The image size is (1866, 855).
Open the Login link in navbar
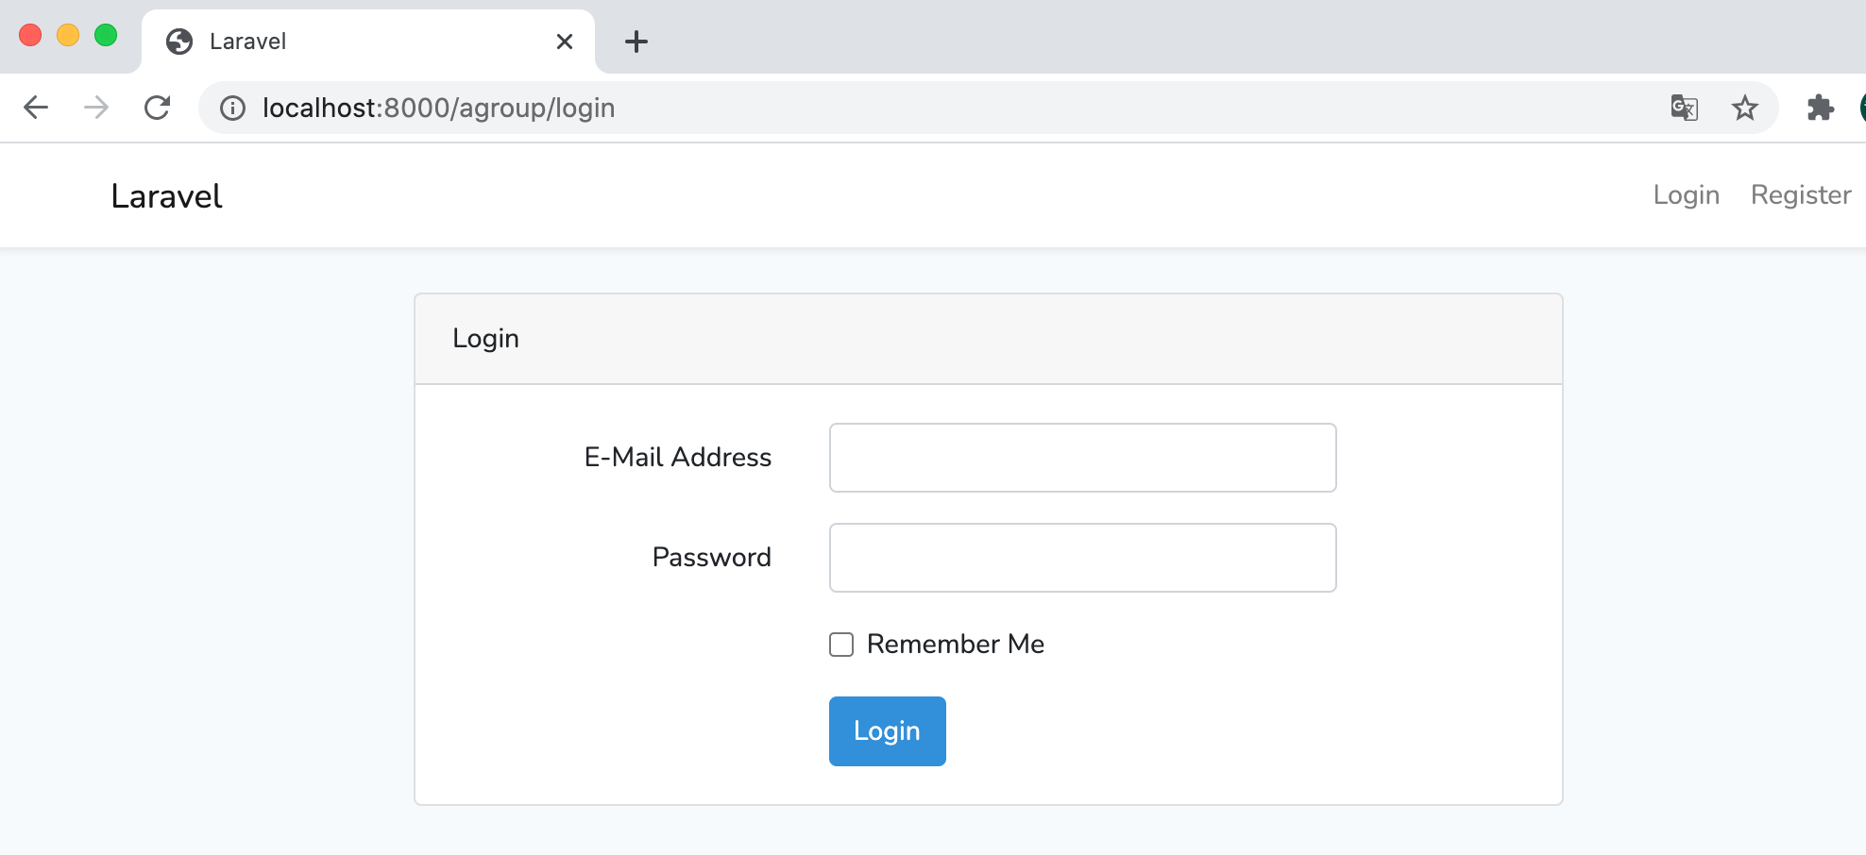[1686, 195]
